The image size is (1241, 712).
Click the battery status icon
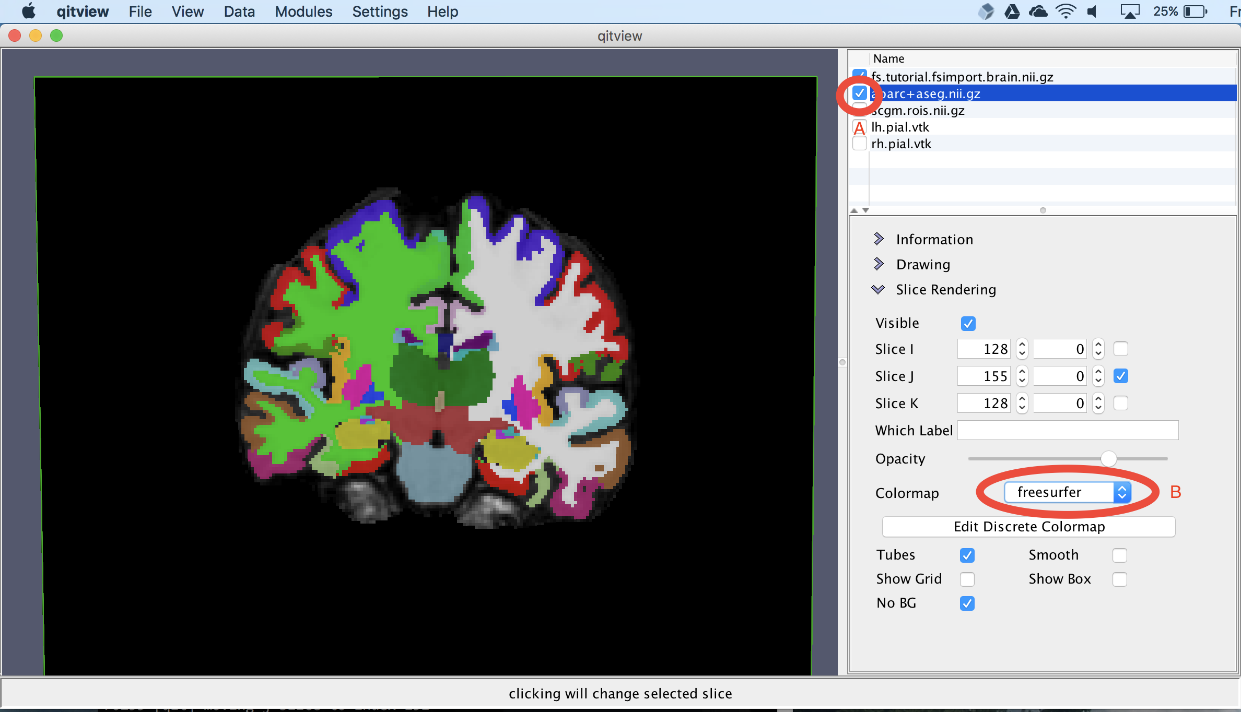coord(1195,11)
